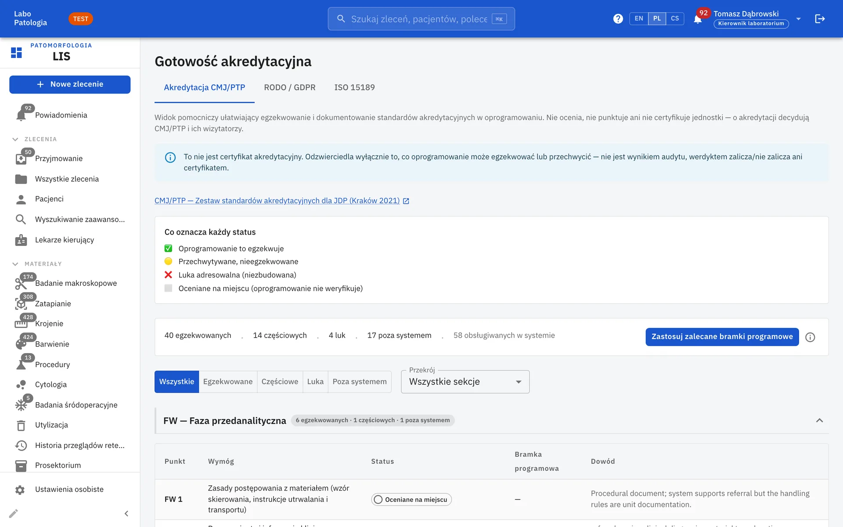Open Lekarze kierujący in sidebar
843x527 pixels.
[70, 240]
